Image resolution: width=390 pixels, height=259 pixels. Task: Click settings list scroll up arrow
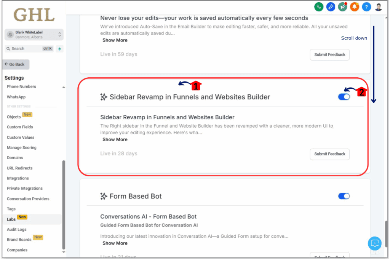pos(64,87)
